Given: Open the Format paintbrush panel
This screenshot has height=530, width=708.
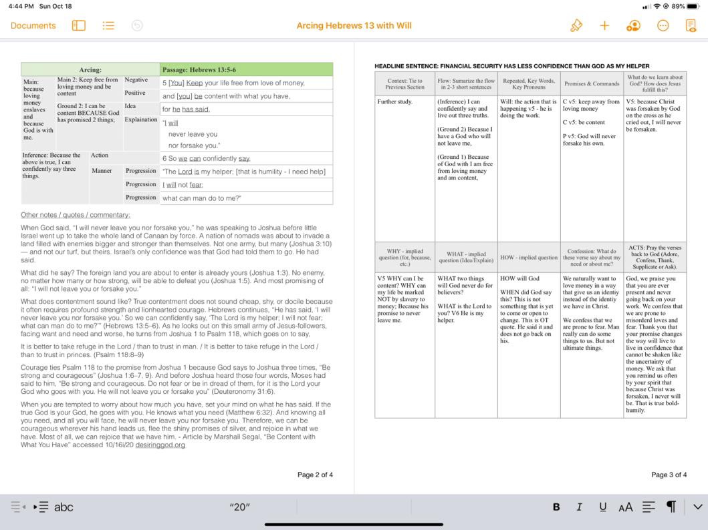Looking at the screenshot, I should click(576, 26).
